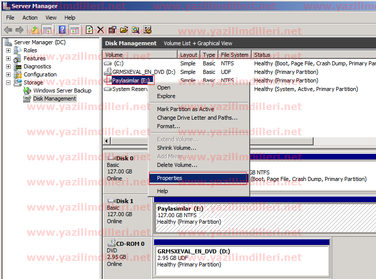Viewport: 376px width, 279px height.
Task: Click the blue Help question mark icon
Action: coord(62,30)
